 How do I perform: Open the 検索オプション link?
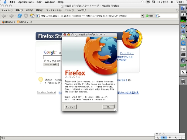click(x=125, y=57)
